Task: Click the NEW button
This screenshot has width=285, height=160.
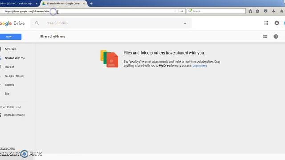Action: tap(11, 36)
